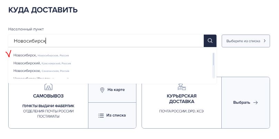
Task: Click the map pin icon
Action: [102, 90]
